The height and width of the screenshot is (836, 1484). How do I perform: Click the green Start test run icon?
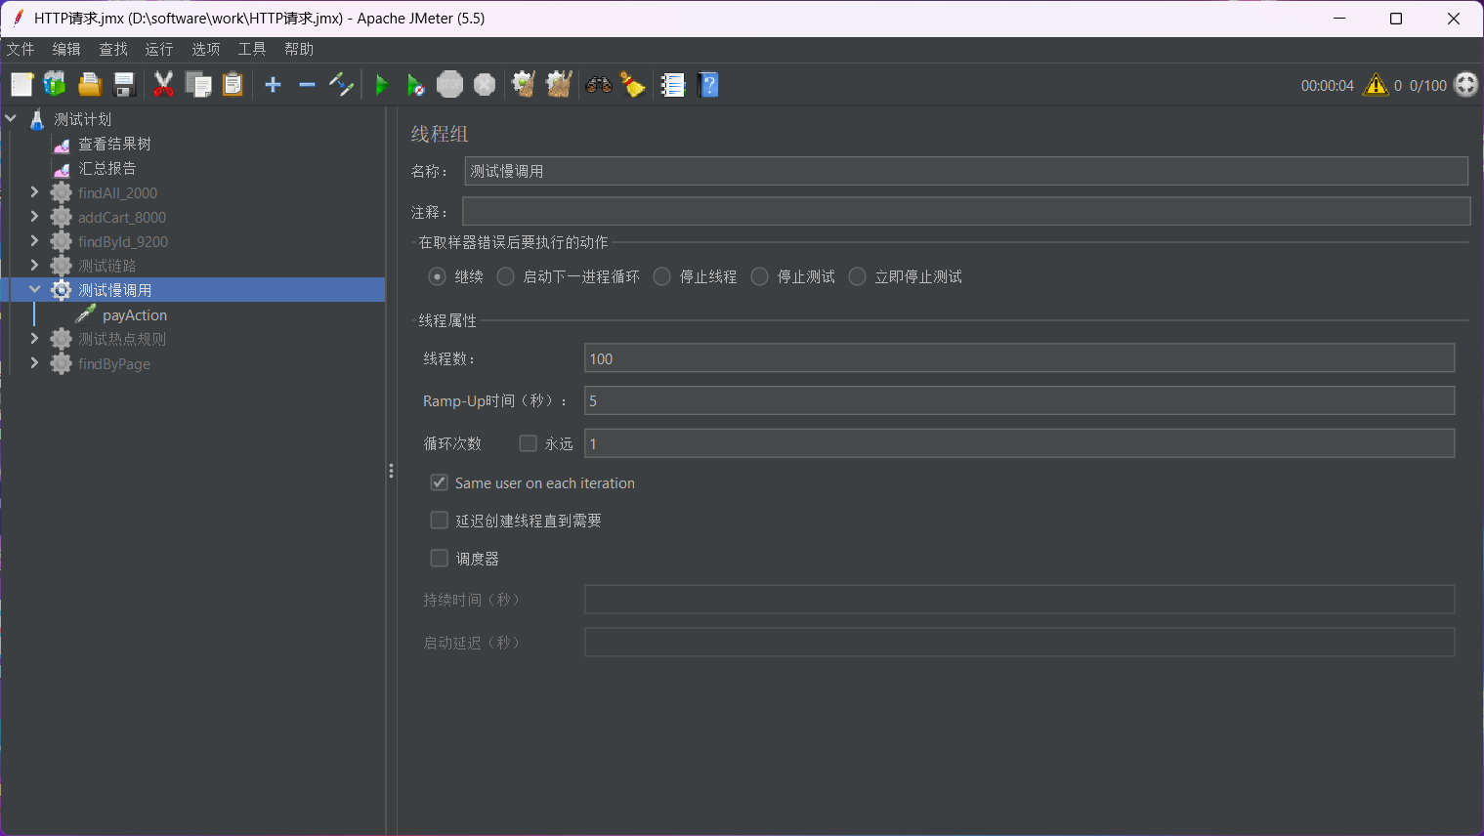(382, 86)
